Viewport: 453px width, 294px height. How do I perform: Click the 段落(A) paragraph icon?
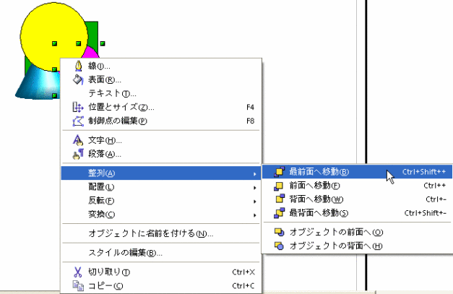(78, 154)
